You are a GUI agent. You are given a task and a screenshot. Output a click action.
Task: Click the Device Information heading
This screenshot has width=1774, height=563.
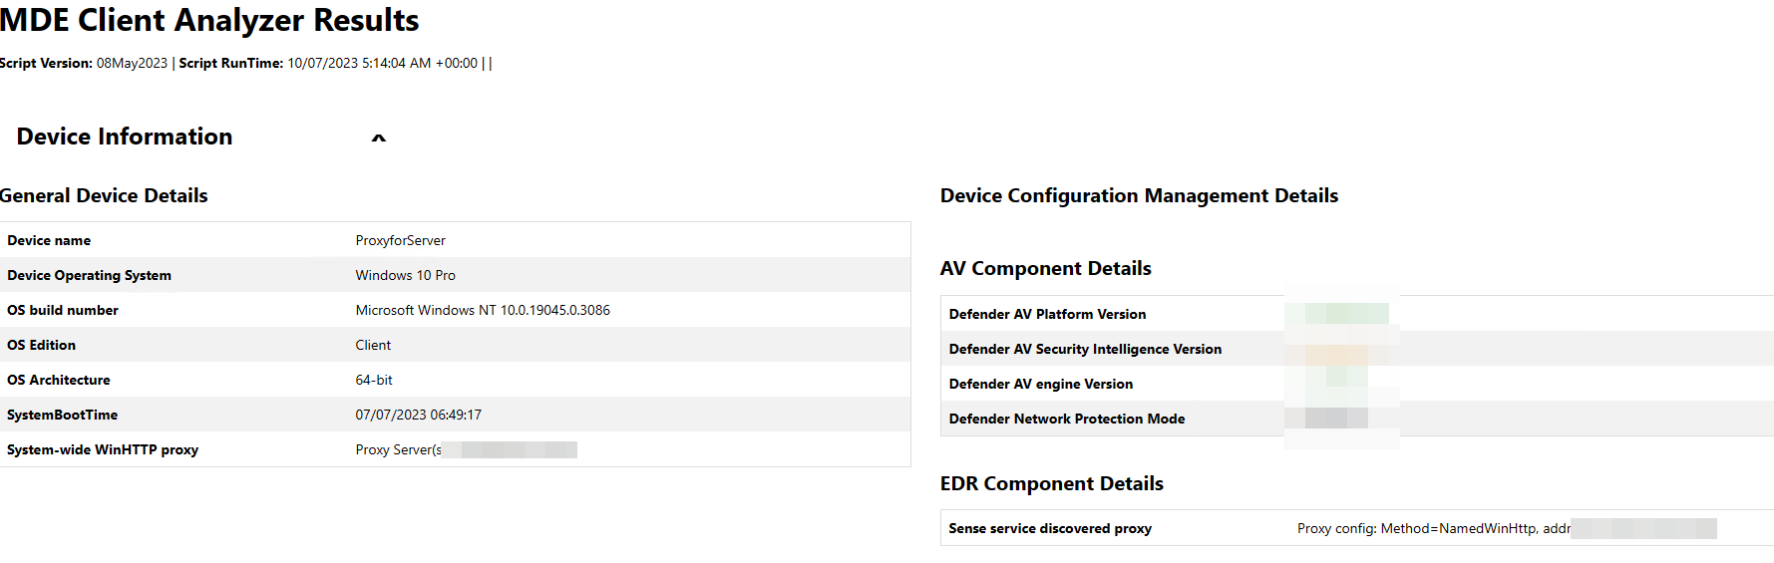click(125, 137)
